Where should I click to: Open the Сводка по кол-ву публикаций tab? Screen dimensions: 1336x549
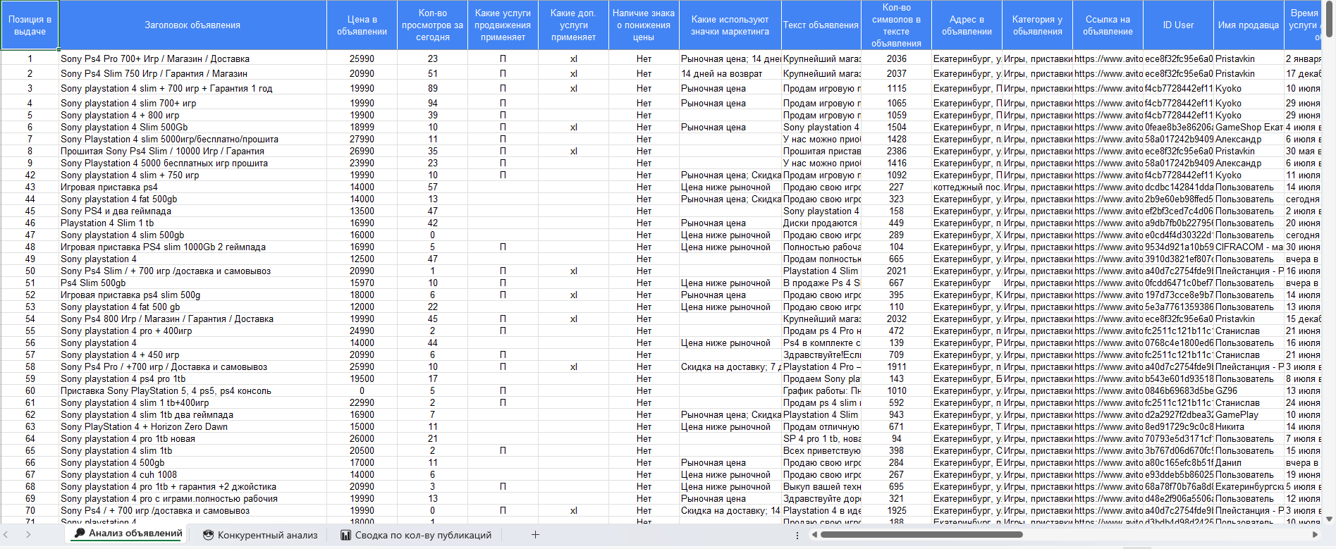coord(416,535)
